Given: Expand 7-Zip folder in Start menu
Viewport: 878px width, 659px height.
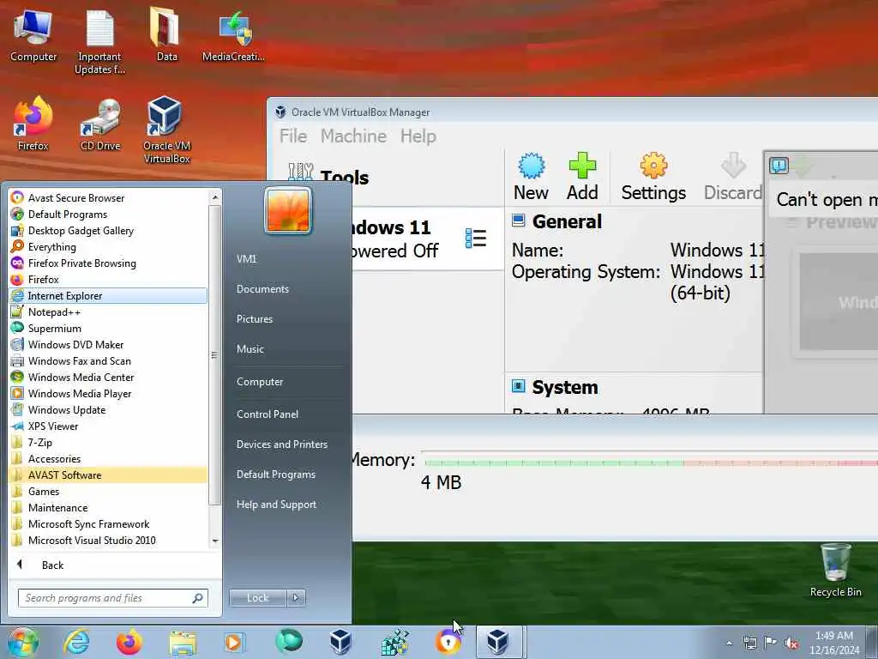Looking at the screenshot, I should tap(107, 443).
